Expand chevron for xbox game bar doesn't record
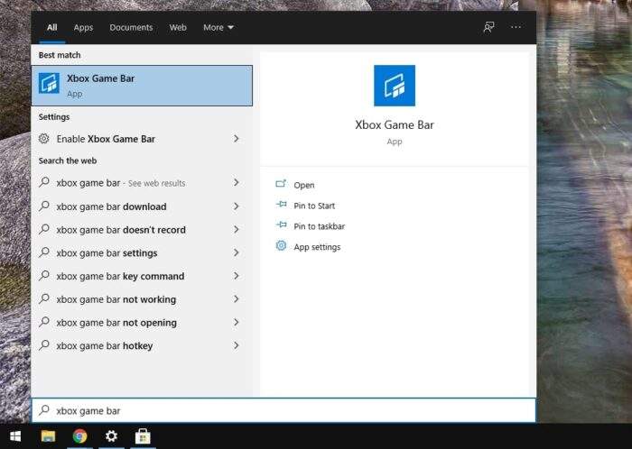 237,229
